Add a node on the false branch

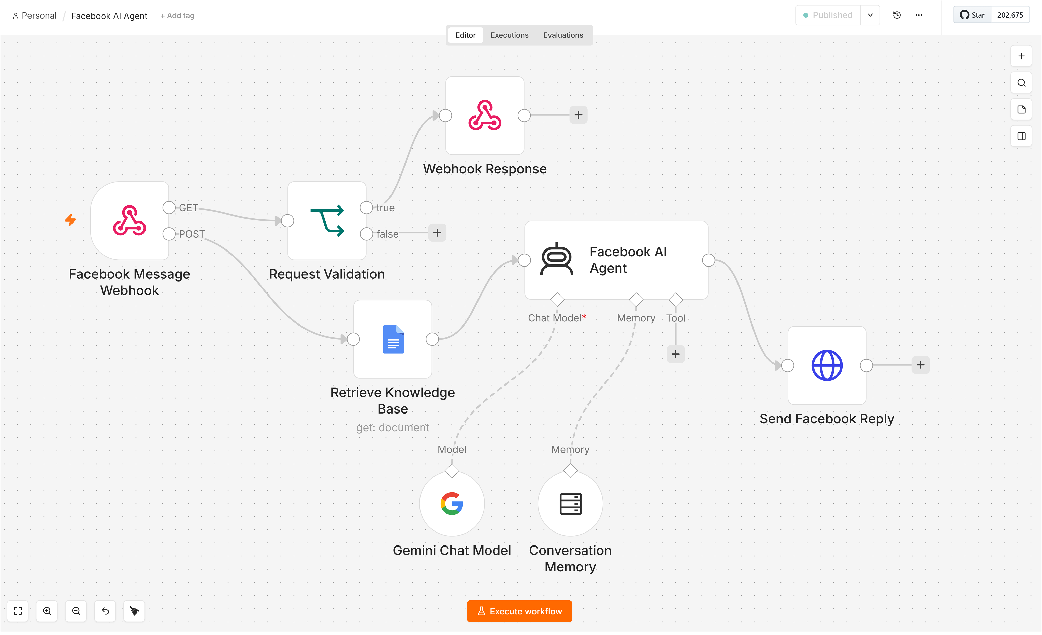[x=437, y=232]
